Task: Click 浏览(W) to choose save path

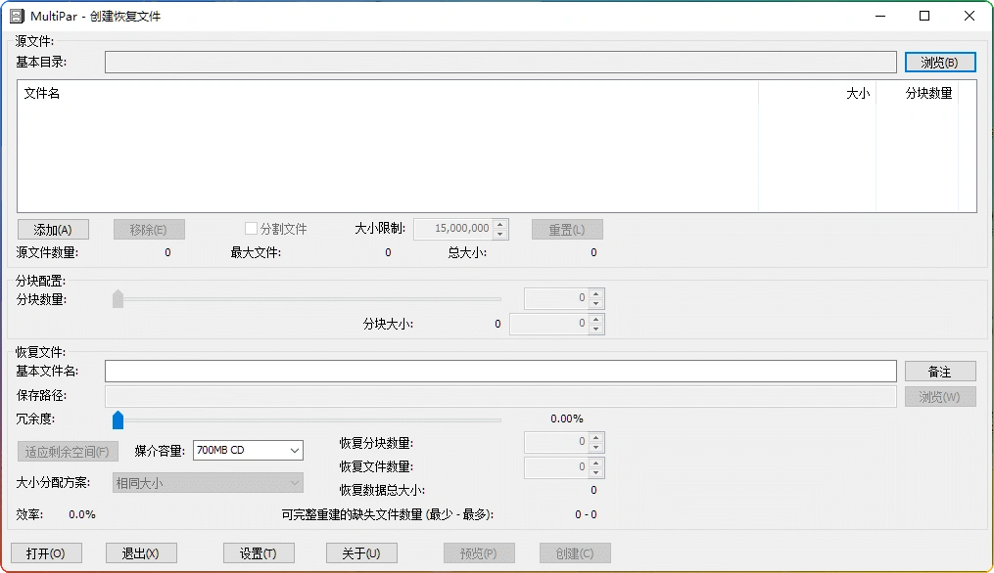Action: point(939,396)
